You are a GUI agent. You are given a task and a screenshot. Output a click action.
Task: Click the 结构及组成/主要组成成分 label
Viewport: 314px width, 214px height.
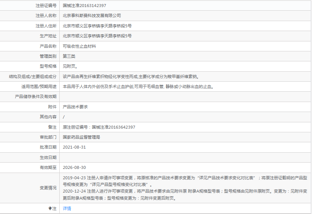coord(33,77)
